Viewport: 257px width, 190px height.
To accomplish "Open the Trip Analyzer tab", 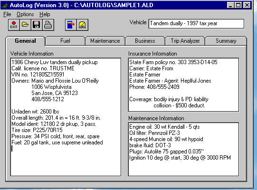I will point(185,41).
